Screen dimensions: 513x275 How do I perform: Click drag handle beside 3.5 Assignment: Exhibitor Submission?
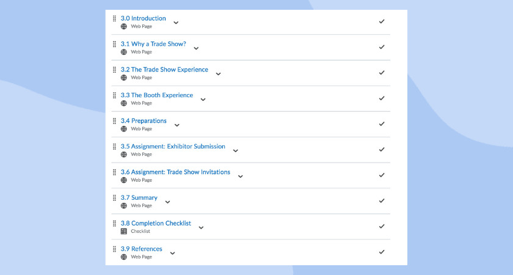pyautogui.click(x=114, y=147)
